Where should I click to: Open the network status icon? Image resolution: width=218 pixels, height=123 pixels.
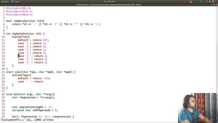(207, 1)
